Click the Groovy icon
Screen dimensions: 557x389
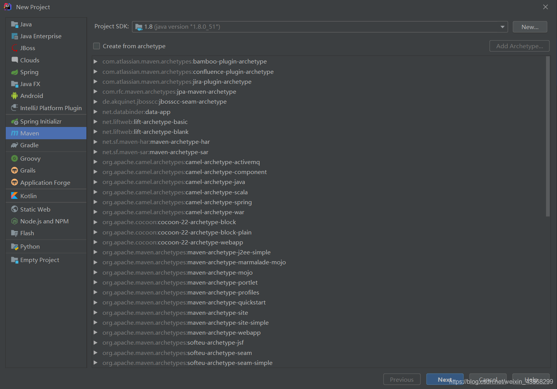15,158
